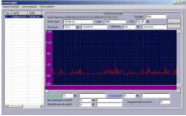
Task: Click the Unit input field
Action: coord(115,22)
